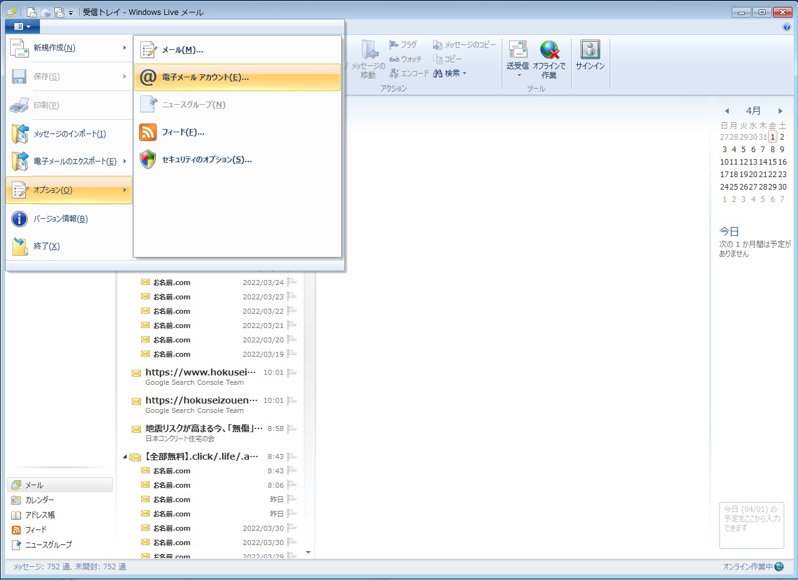Open the 新規作成(N) submenu

69,48
